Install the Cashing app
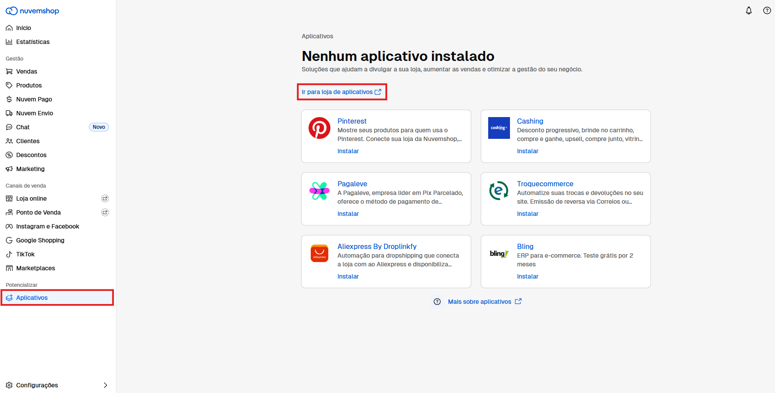 coord(527,151)
